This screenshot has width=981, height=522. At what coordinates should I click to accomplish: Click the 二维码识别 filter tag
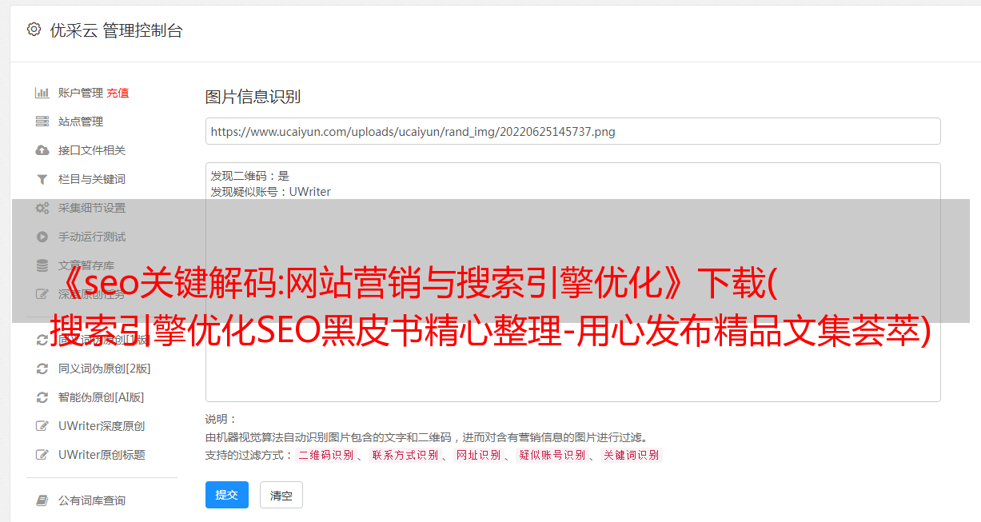(325, 455)
